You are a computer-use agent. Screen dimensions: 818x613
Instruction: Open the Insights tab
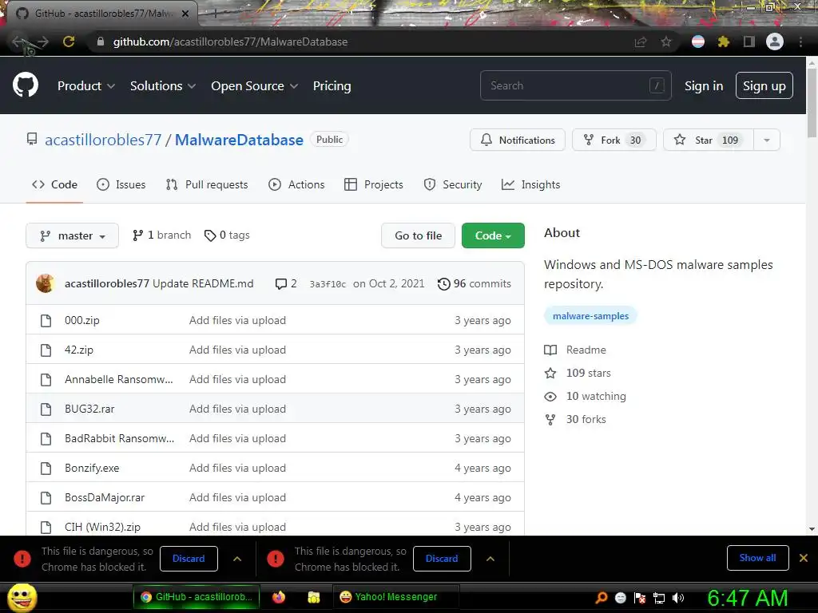click(x=530, y=184)
